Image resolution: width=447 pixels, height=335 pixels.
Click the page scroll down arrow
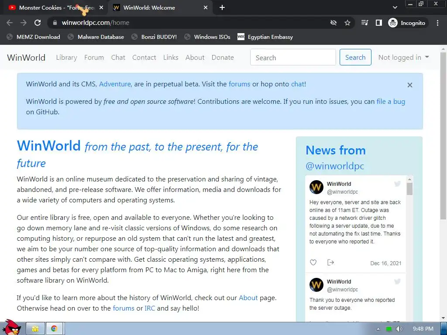point(443,318)
